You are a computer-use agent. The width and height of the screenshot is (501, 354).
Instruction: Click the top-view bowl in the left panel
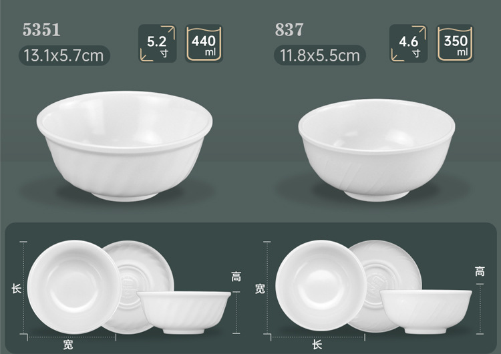click(73, 287)
